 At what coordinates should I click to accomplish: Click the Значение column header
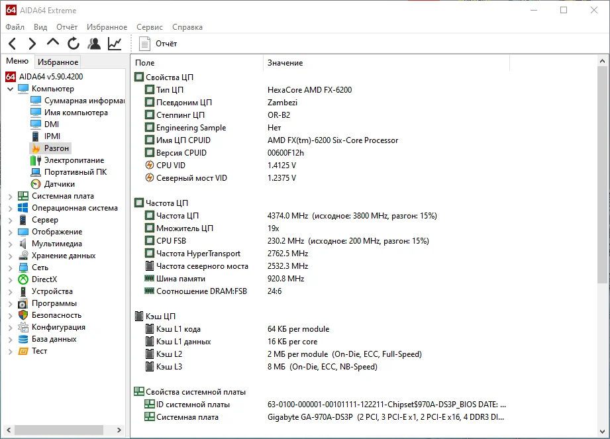pos(387,63)
